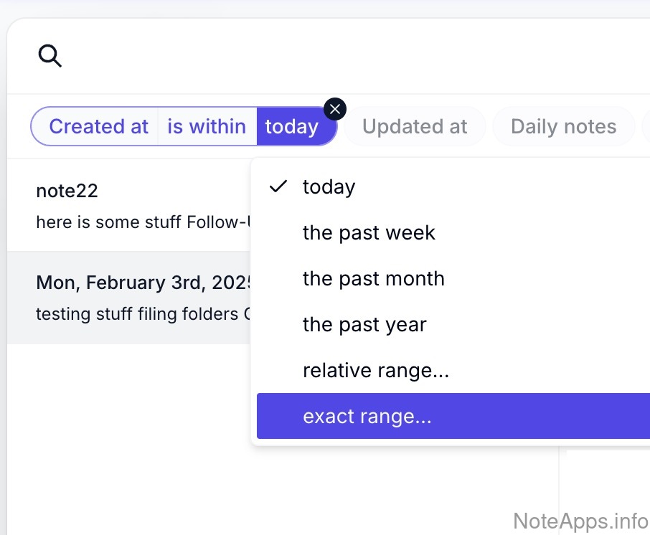Click the checkmark beside today option
The width and height of the screenshot is (650, 535).
point(278,186)
